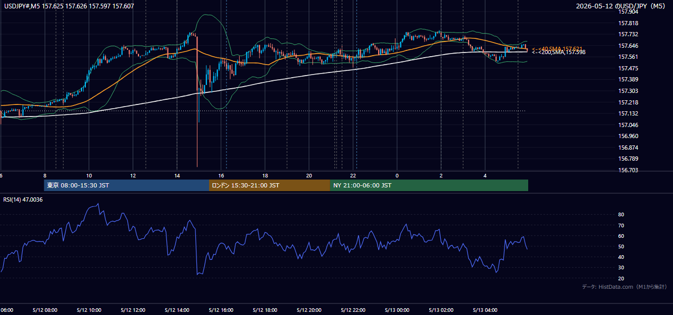Viewport: 673px width, 315px height.
Task: Click price axis label 157.475
Action: pos(628,68)
